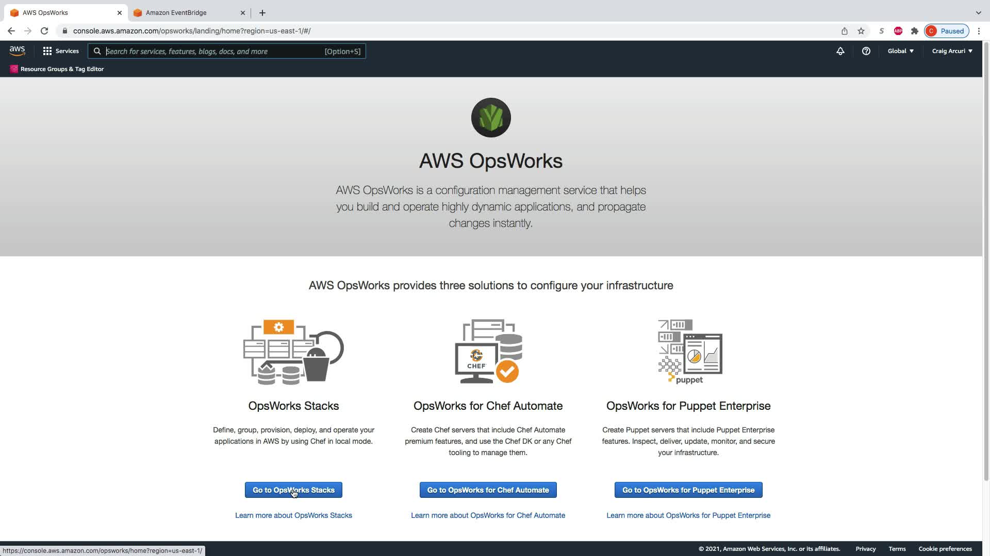Click the browser reload icon
The image size is (990, 556).
(x=44, y=31)
